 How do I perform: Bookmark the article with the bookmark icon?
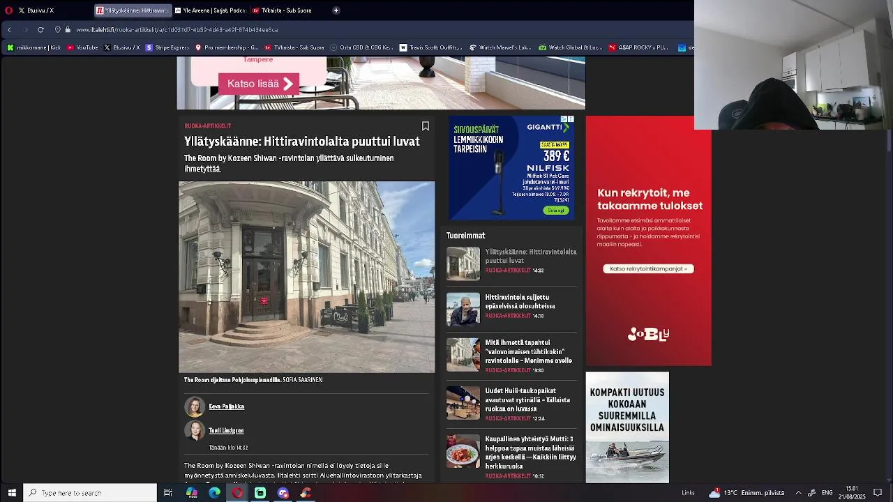click(426, 126)
